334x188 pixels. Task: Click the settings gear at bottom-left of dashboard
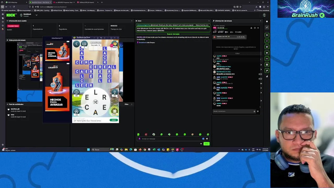(x=3, y=145)
